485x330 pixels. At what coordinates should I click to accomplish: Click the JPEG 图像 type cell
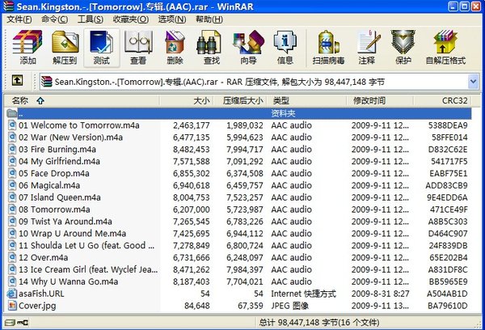(x=290, y=306)
